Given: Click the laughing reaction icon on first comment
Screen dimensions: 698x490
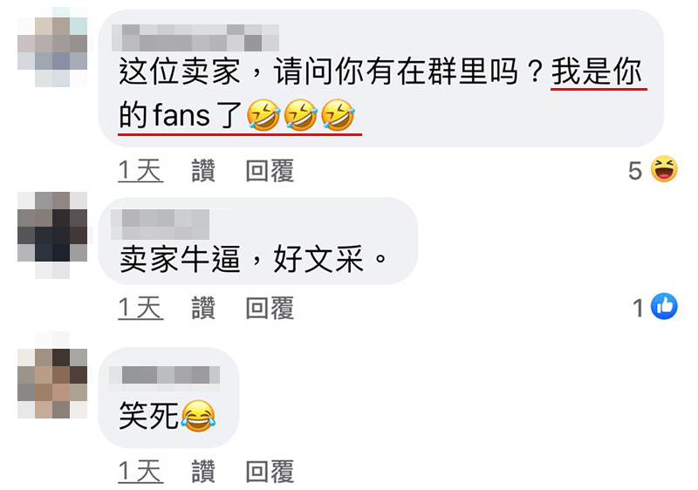Looking at the screenshot, I should click(x=664, y=169).
